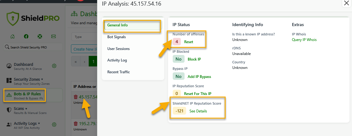
Task: Click the offenses count badge 4
Action: (x=177, y=42)
